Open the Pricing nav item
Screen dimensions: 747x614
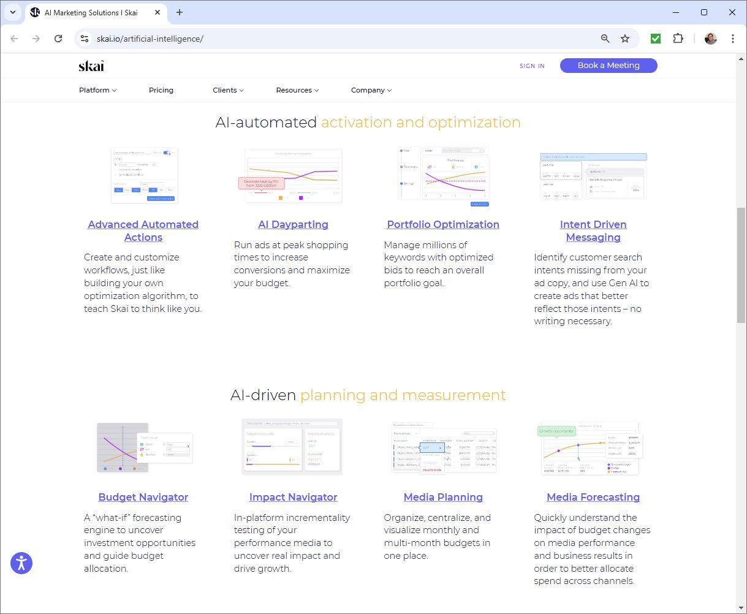click(161, 90)
